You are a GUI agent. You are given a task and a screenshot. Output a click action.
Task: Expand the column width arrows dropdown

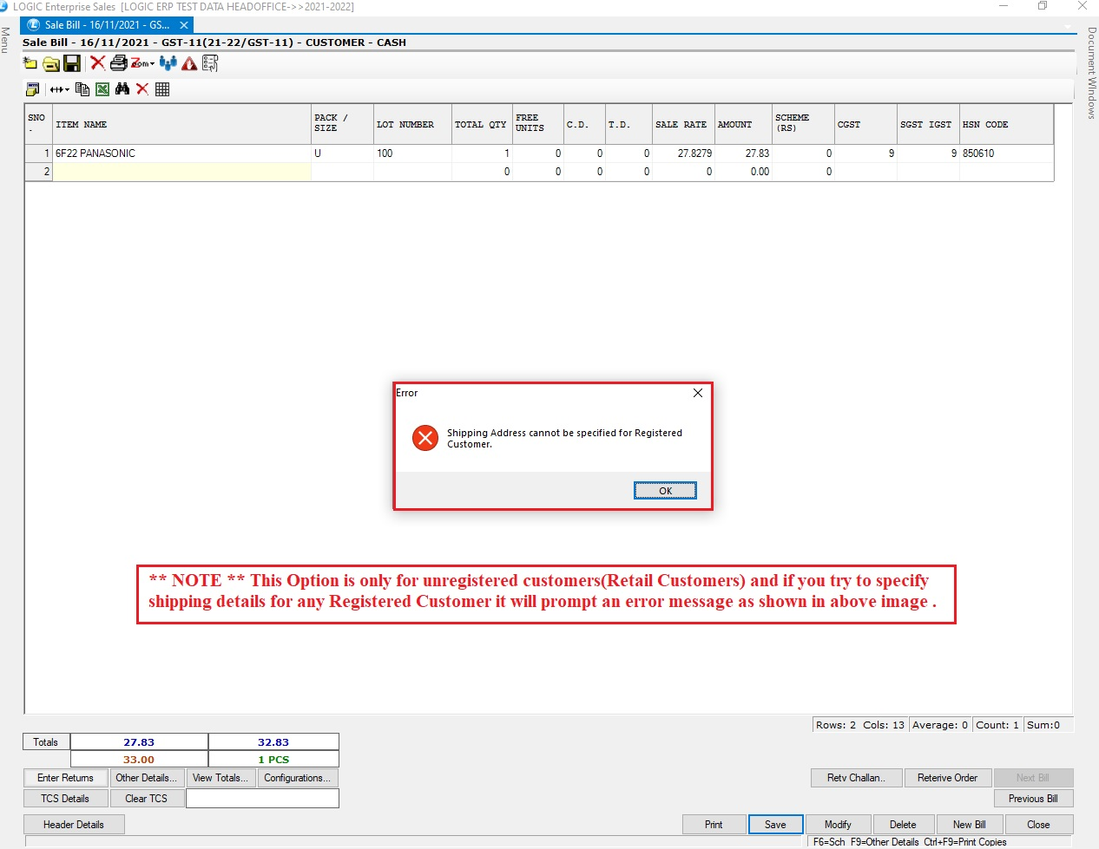coord(59,89)
